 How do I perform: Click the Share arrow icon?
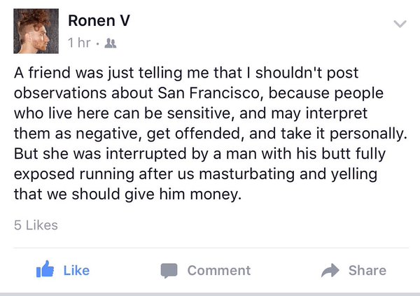(x=329, y=270)
